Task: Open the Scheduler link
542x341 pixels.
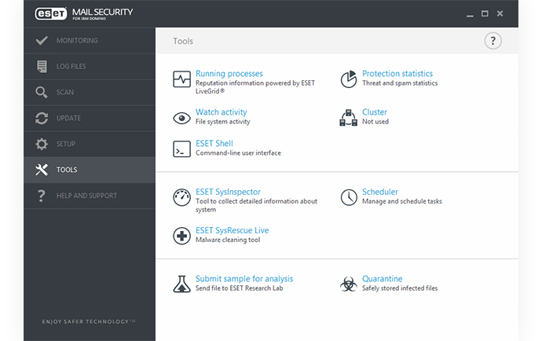Action: [380, 192]
